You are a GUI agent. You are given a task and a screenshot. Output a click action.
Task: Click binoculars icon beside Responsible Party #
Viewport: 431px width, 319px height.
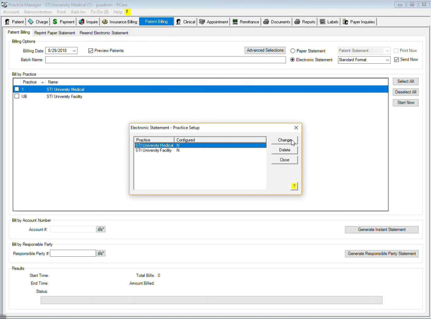point(101,254)
